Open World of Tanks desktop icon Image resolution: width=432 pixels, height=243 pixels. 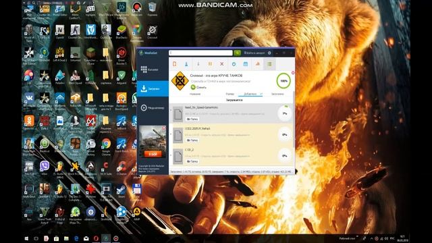(x=29, y=33)
